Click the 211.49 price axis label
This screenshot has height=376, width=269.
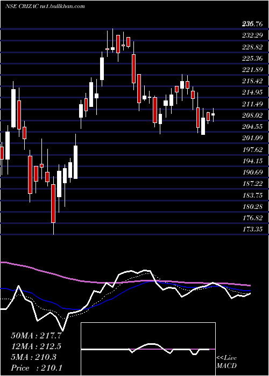pyautogui.click(x=252, y=104)
